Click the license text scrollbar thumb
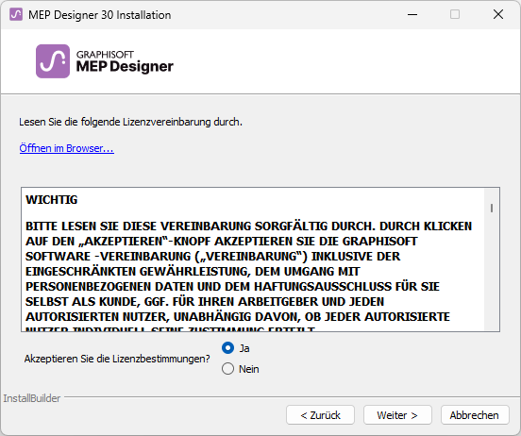Image resolution: width=521 pixels, height=436 pixels. tap(492, 208)
